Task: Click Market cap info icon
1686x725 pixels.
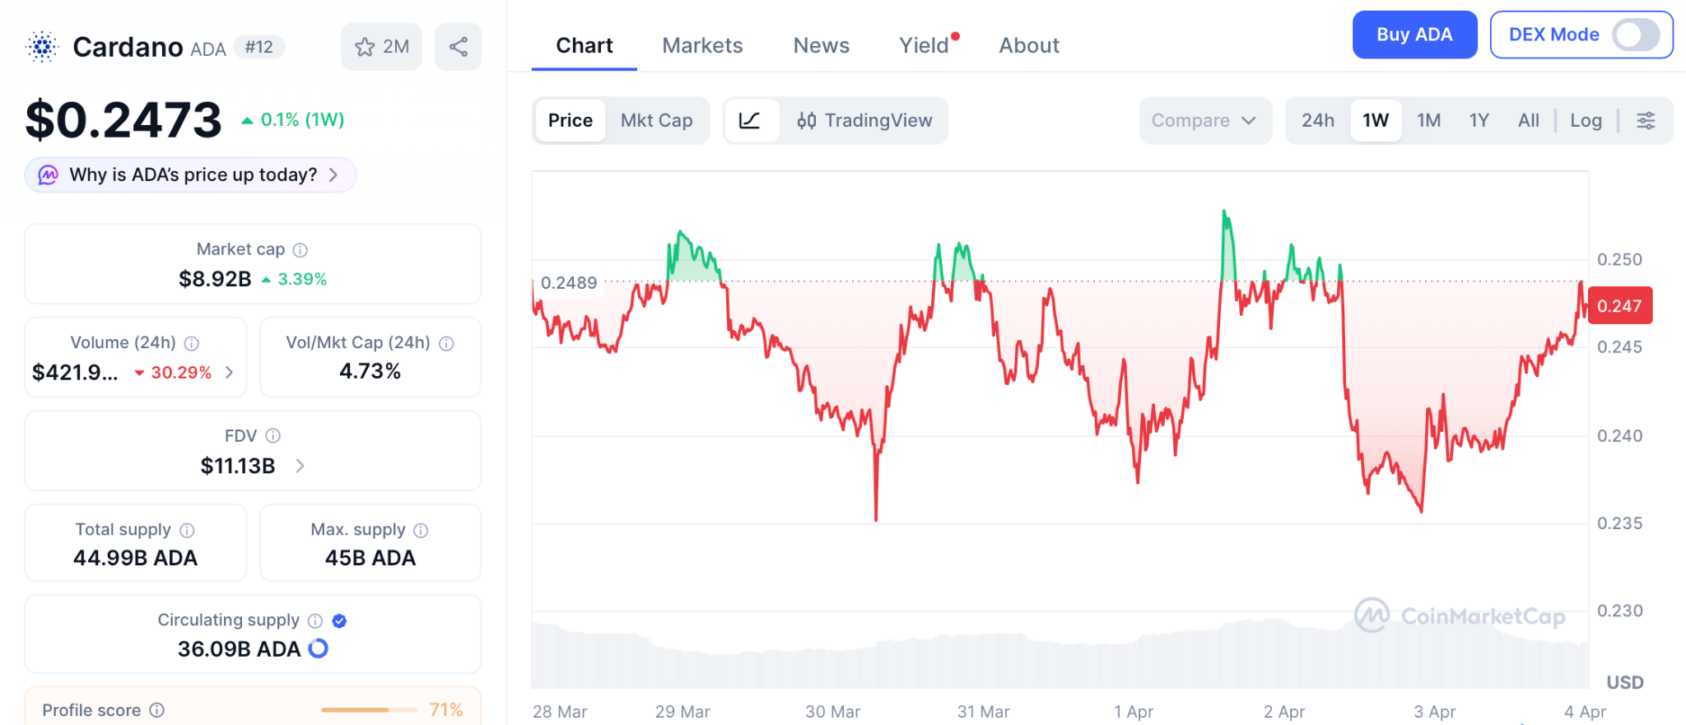Action: click(300, 249)
